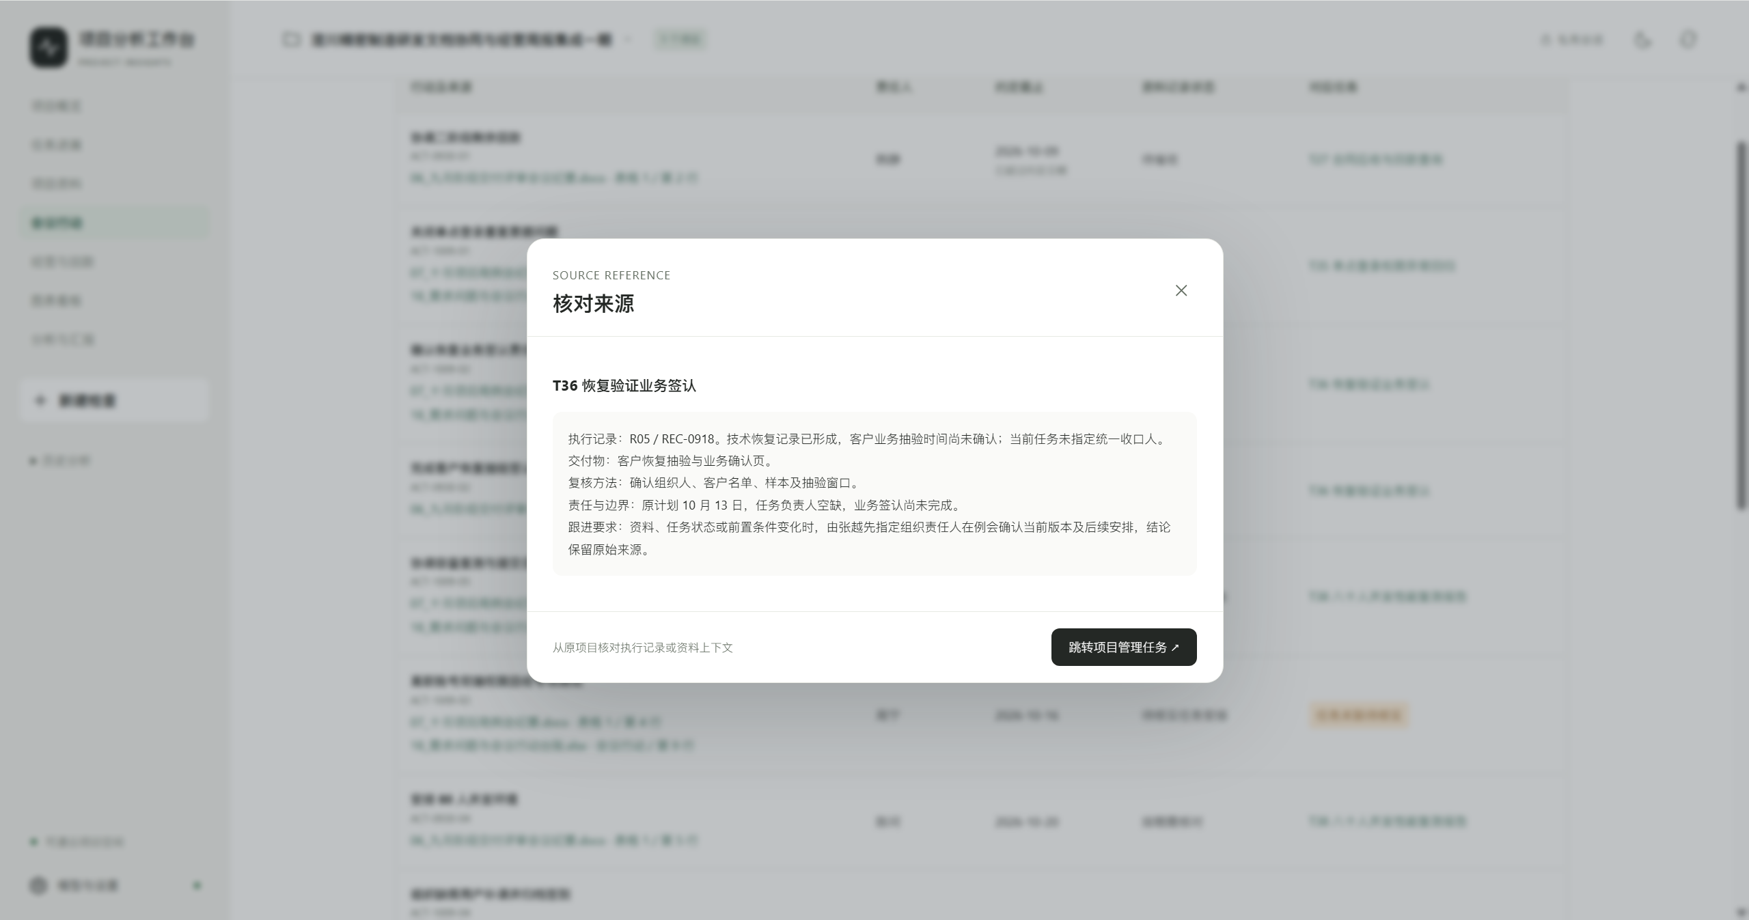The width and height of the screenshot is (1749, 920).
Task: Click the footer note 从原项目核对执行记录或资料上下文
Action: [x=642, y=647]
